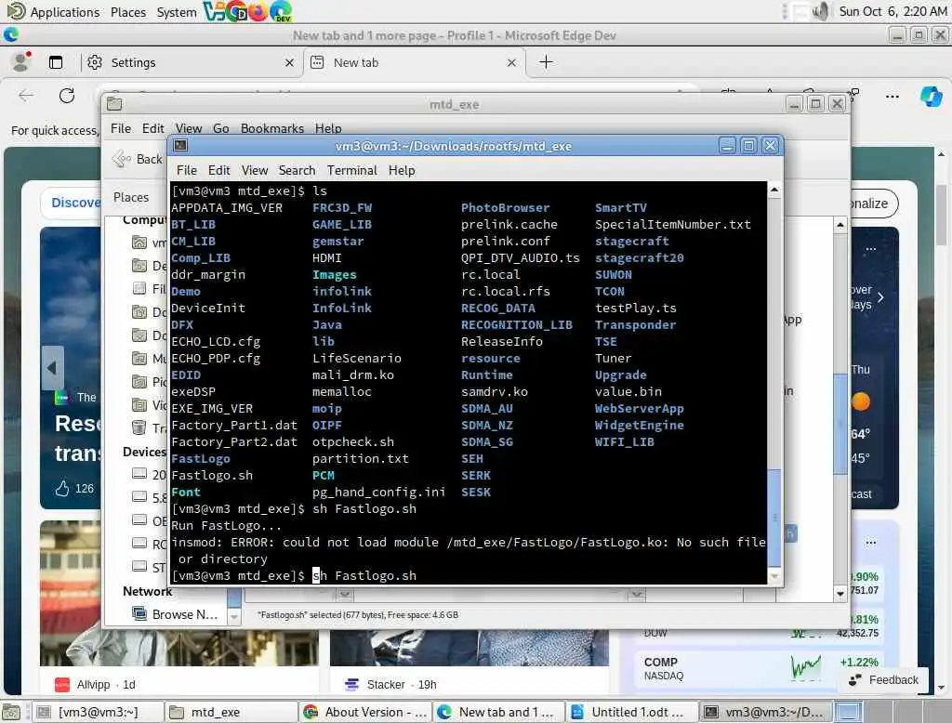Open the Edge profile avatar icon
This screenshot has width=952, height=723.
coord(22,62)
